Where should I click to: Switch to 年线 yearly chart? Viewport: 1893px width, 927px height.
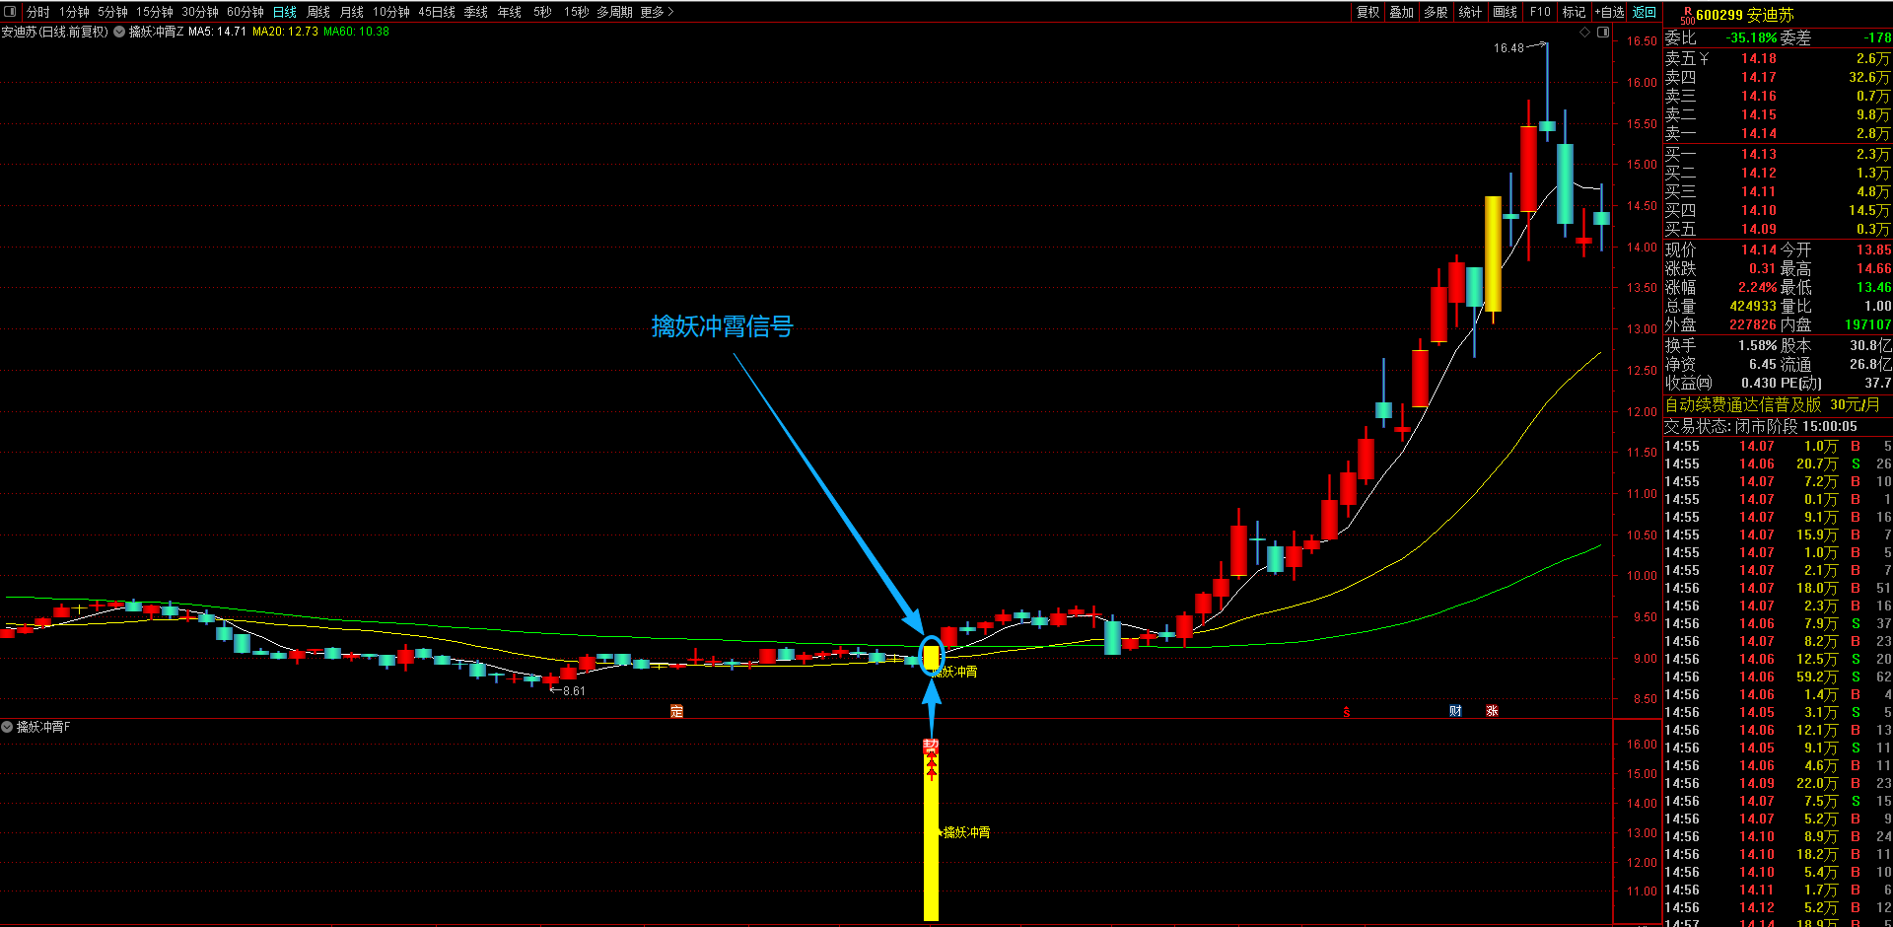(510, 12)
